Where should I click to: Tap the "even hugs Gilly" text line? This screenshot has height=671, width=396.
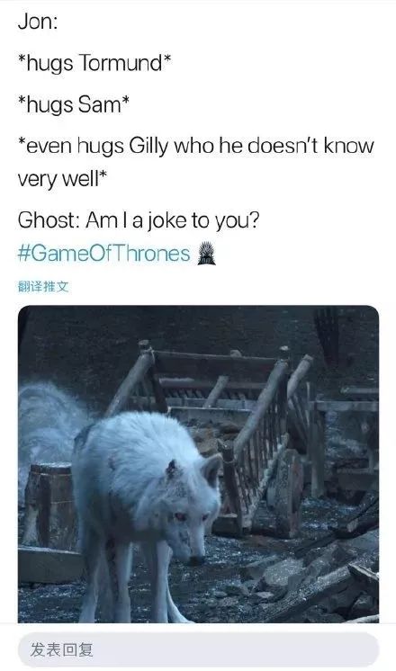tap(196, 147)
